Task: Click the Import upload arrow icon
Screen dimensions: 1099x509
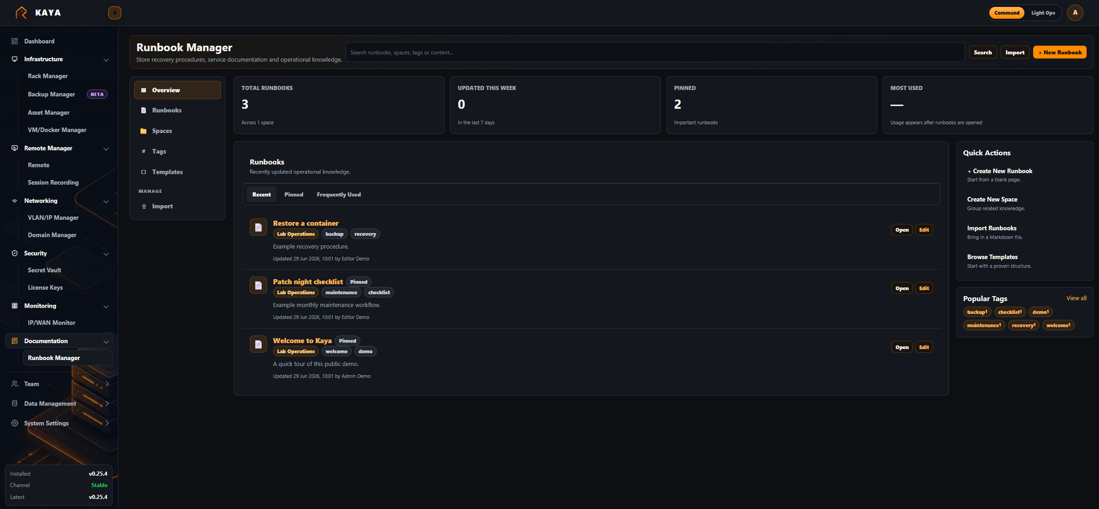Action: click(144, 207)
